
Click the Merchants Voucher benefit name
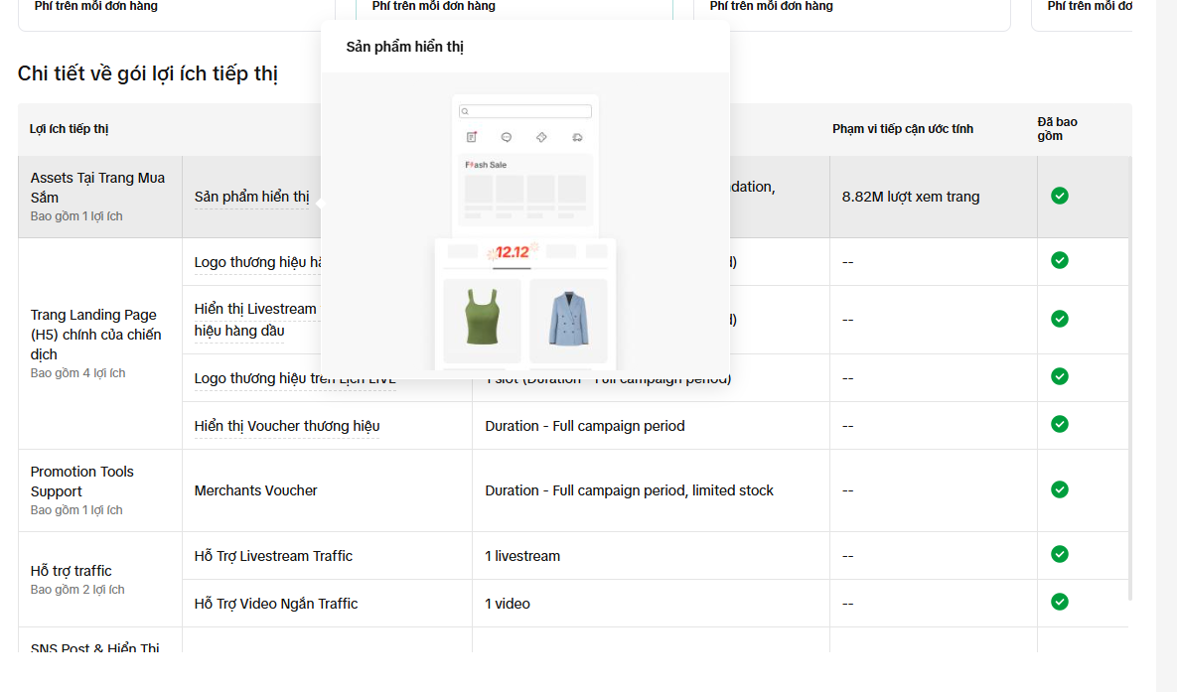256,490
